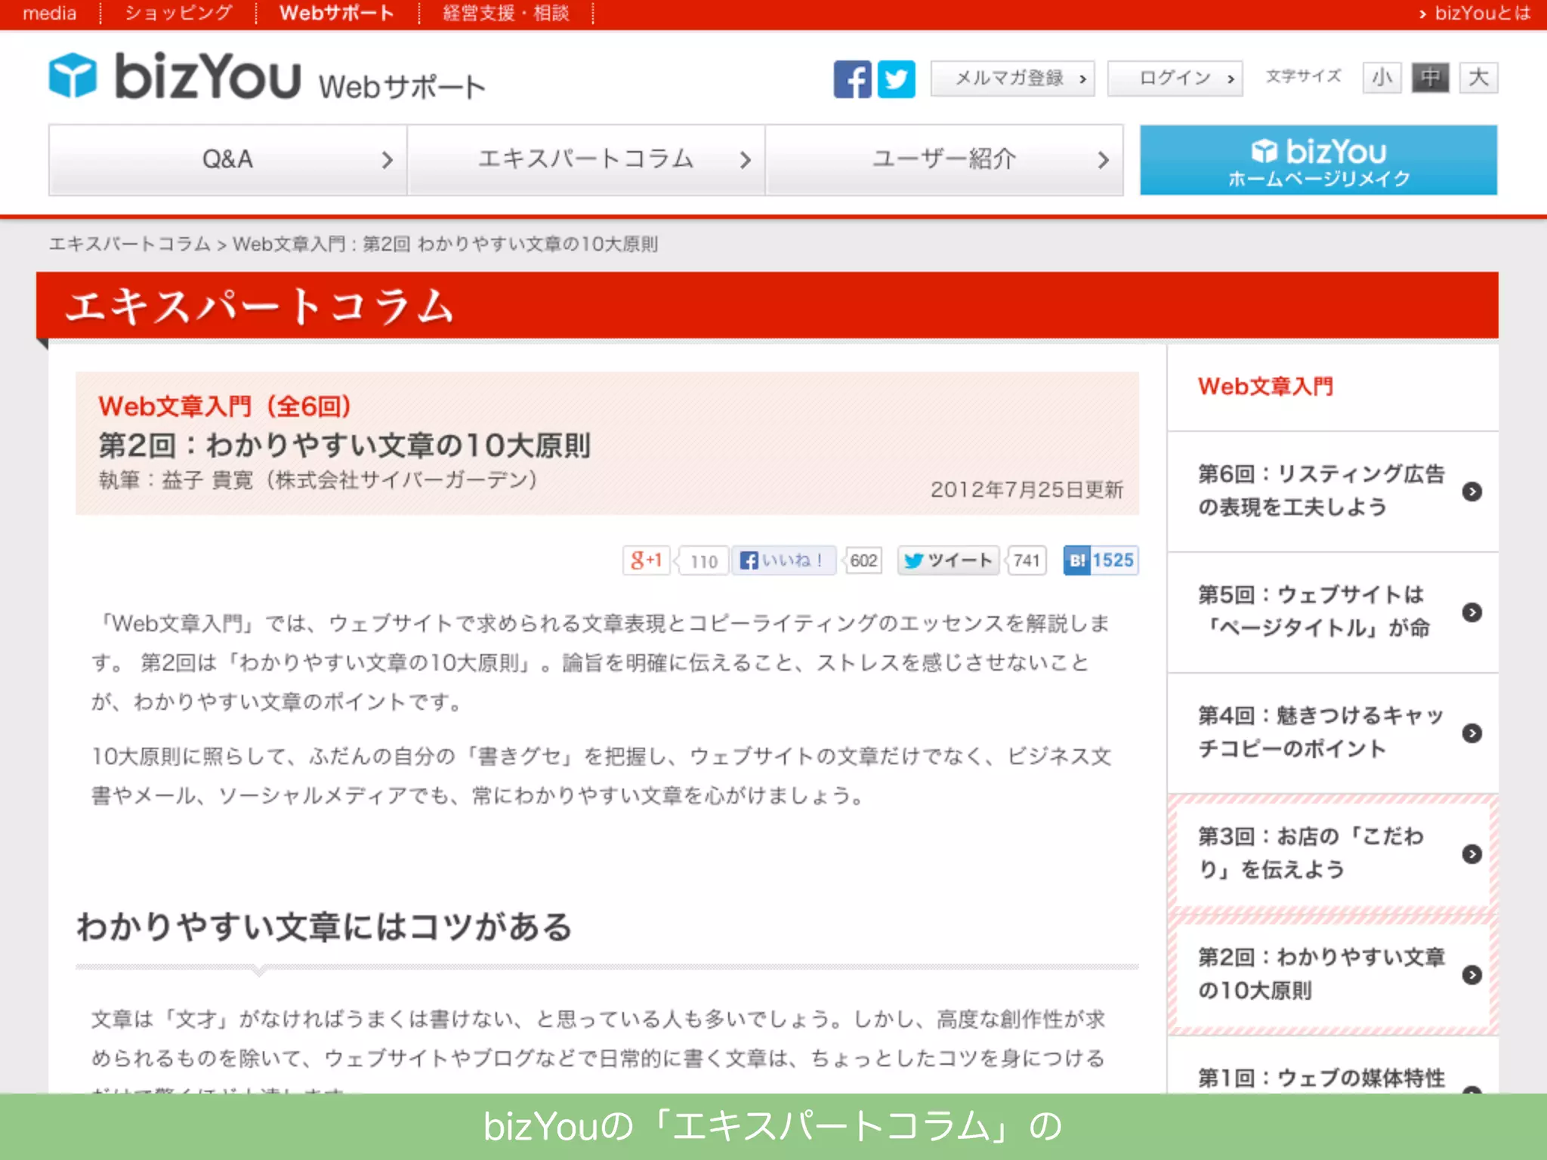Viewport: 1547px width, 1160px height.
Task: Set text size to 中
Action: pyautogui.click(x=1430, y=77)
